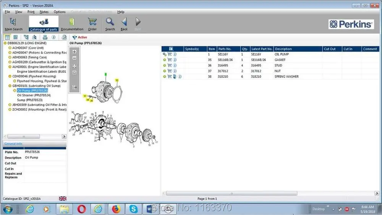This screenshot has width=382, height=215.
Task: Click the Windows Start button
Action: [x=8, y=209]
